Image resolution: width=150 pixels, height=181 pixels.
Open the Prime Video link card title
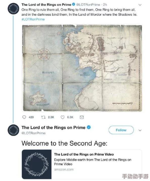click(84, 154)
